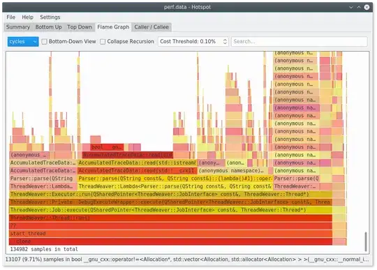The width and height of the screenshot is (377, 270).
Task: Click the Cost Threshold stepper arrows
Action: (x=225, y=42)
